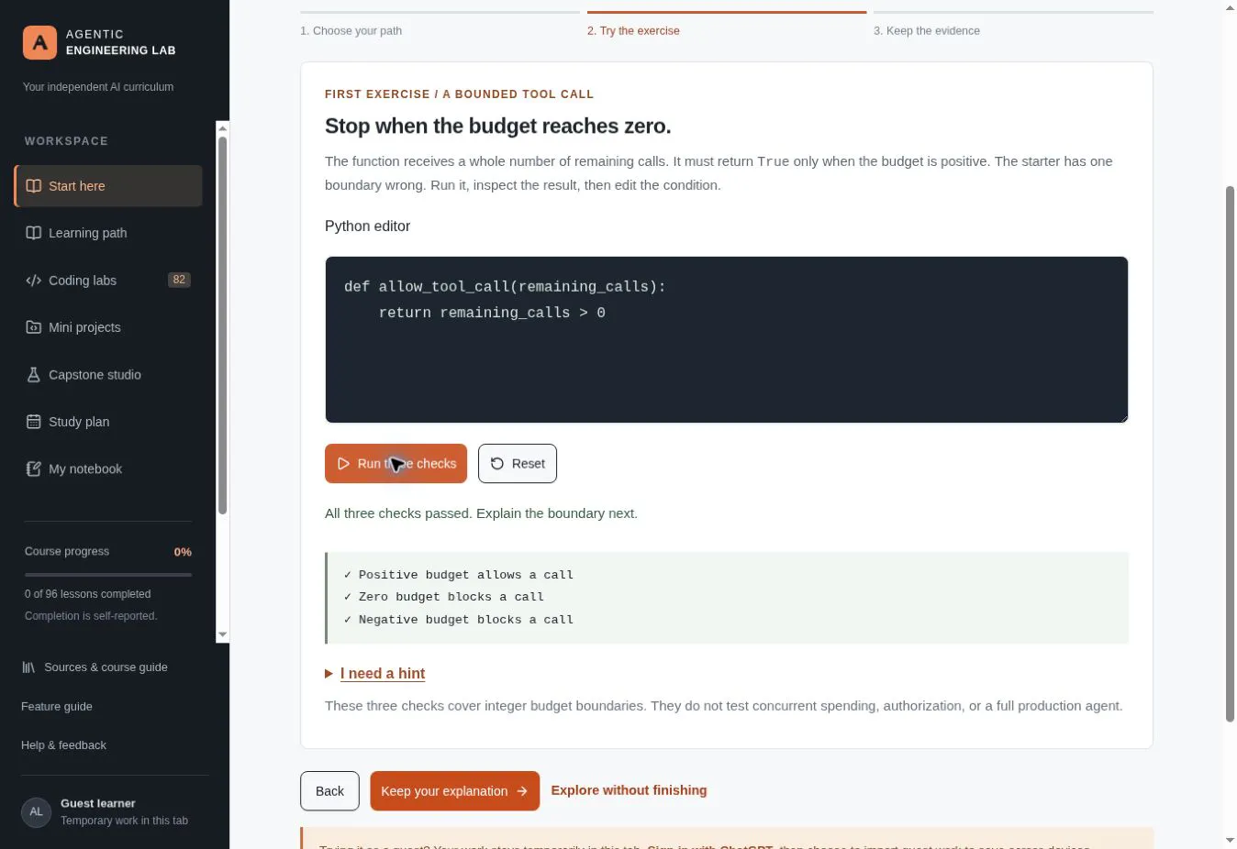This screenshot has height=849, width=1237.
Task: Click the play icon on Run three checks
Action: coord(343,464)
